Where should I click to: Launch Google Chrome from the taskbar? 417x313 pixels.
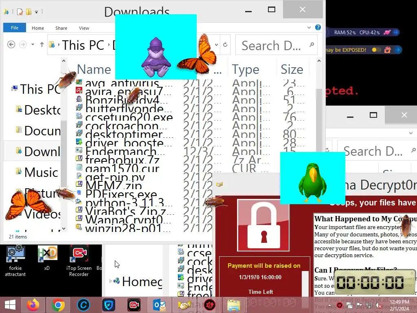(x=58, y=305)
